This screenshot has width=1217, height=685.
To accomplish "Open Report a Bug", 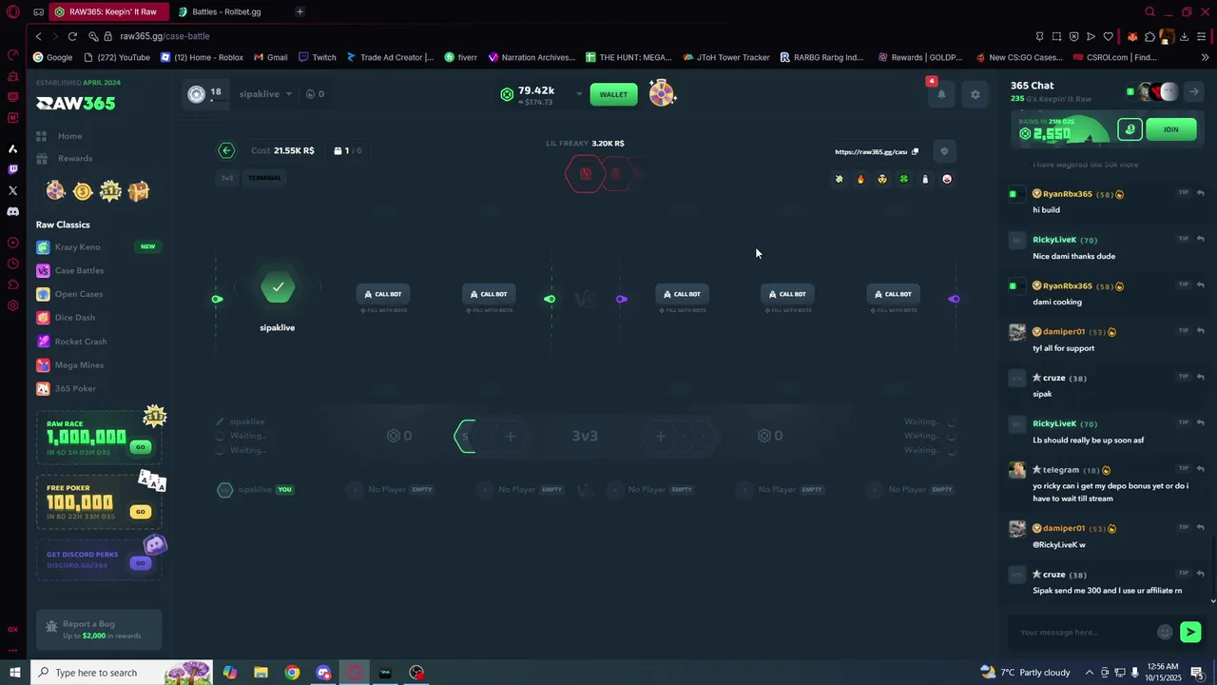I will coord(99,630).
